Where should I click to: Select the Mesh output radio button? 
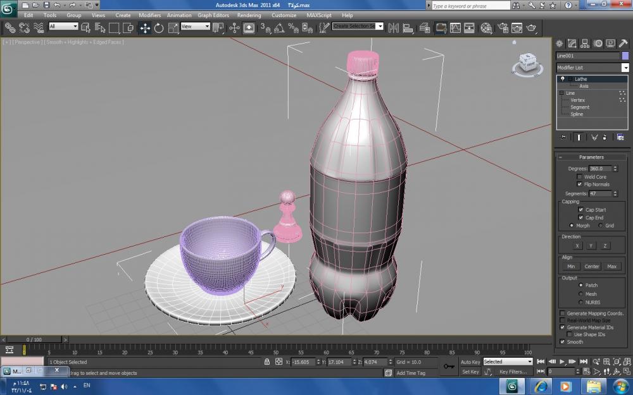[581, 294]
